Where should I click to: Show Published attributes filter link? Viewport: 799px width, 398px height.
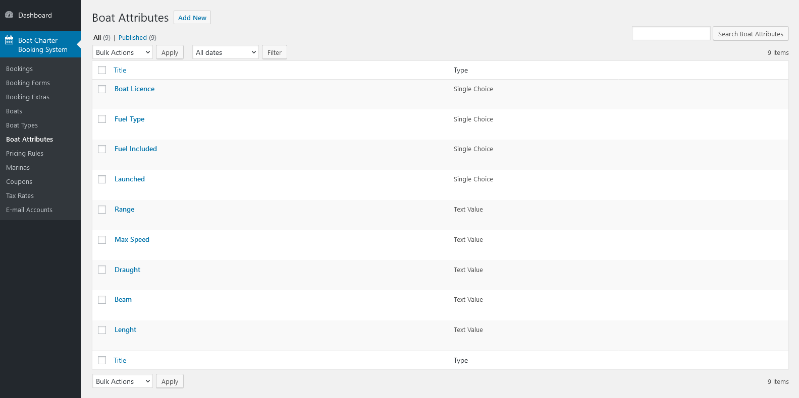pos(133,38)
